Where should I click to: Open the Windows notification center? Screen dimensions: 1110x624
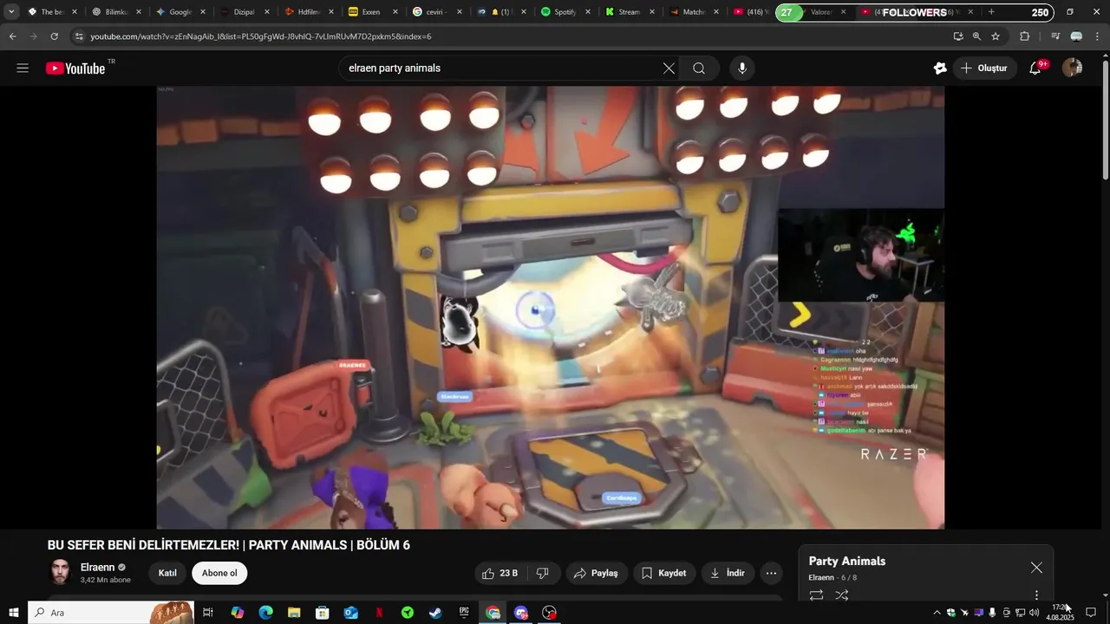[x=1091, y=613]
